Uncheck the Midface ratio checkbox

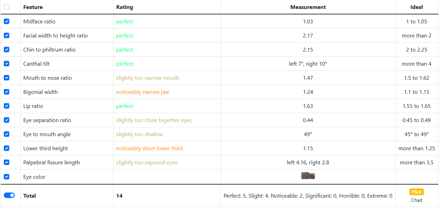tap(7, 21)
